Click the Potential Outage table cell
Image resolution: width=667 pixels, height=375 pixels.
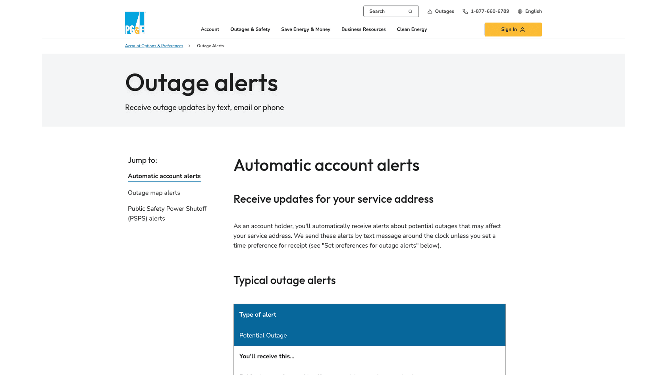[263, 335]
